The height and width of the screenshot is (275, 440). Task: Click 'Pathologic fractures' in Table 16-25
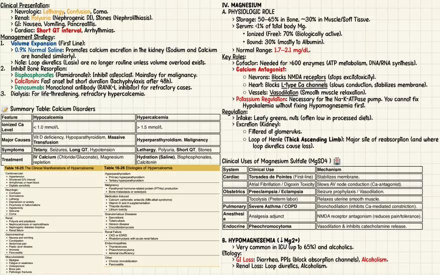pyautogui.click(x=20, y=272)
